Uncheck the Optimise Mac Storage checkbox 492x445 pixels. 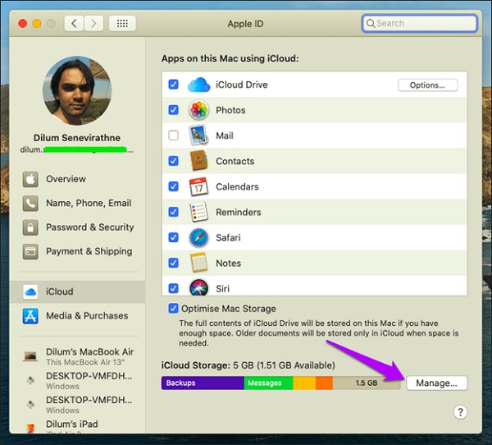tap(173, 309)
